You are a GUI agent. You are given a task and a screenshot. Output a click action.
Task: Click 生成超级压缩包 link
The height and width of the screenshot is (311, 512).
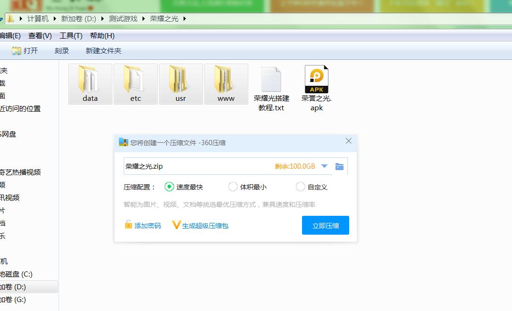click(201, 226)
